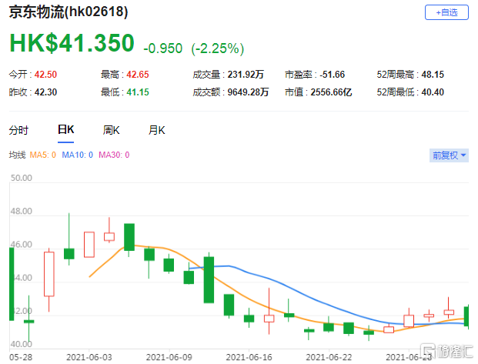Click the 今开 value 42.50
Image resolution: width=478 pixels, height=364 pixels.
(x=45, y=75)
